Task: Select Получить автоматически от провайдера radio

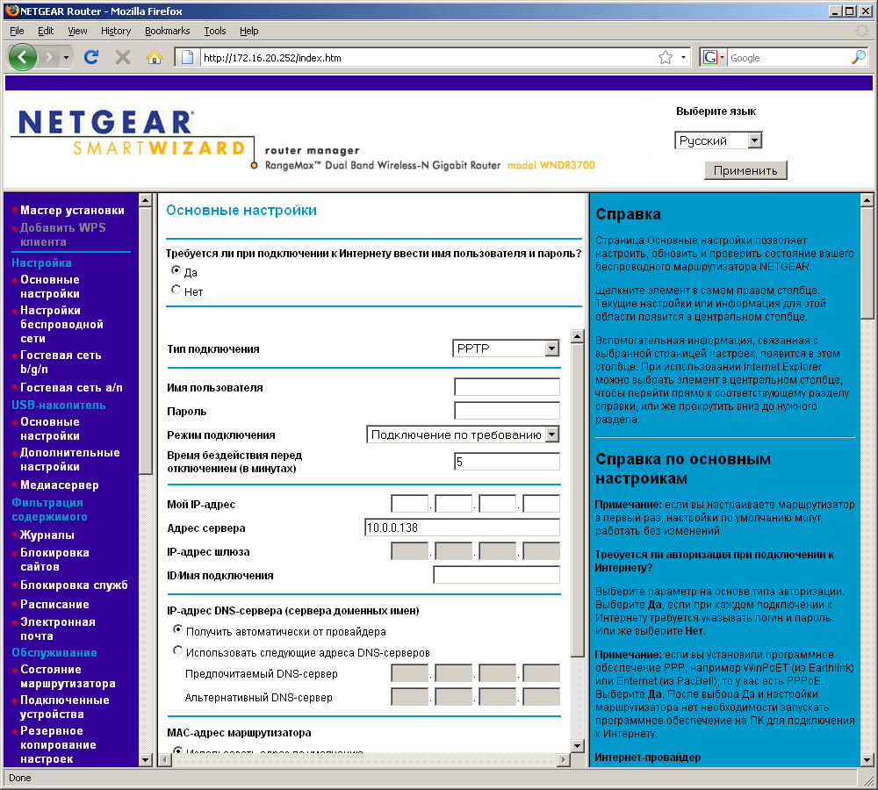Action: point(177,630)
